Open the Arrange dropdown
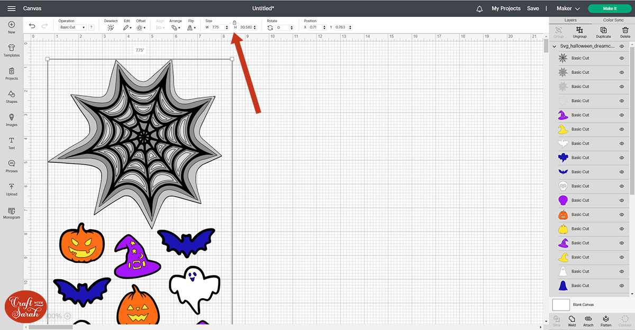635x330 pixels. pos(175,27)
